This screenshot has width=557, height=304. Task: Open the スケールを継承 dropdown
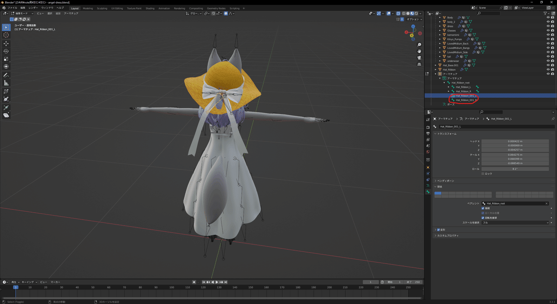[x=515, y=222]
